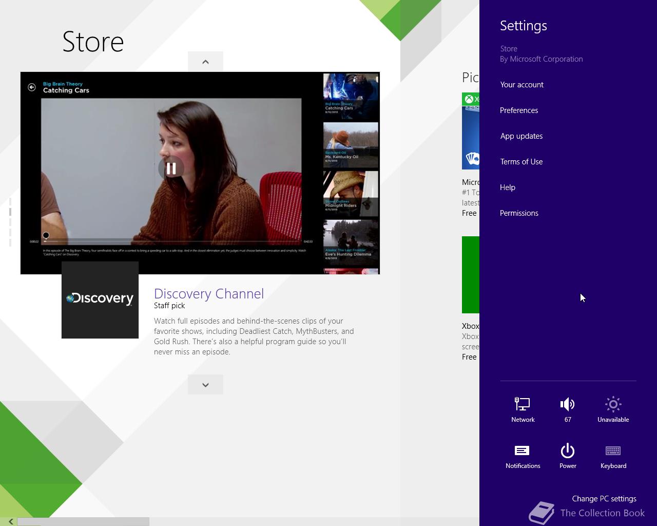Click the Microsoft Solitaire card tile
657x526 pixels.
point(471,131)
